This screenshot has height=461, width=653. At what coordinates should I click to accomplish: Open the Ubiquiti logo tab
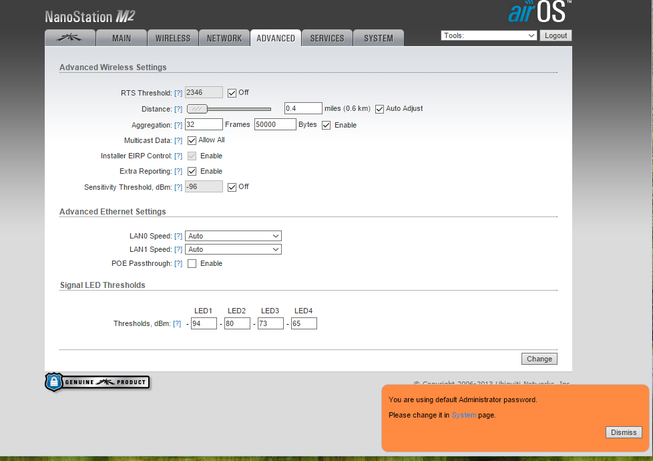click(x=69, y=38)
